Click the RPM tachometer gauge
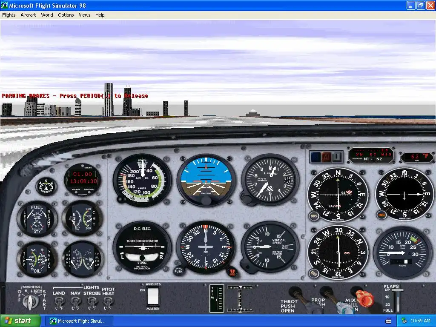The image size is (436, 327). (402, 253)
